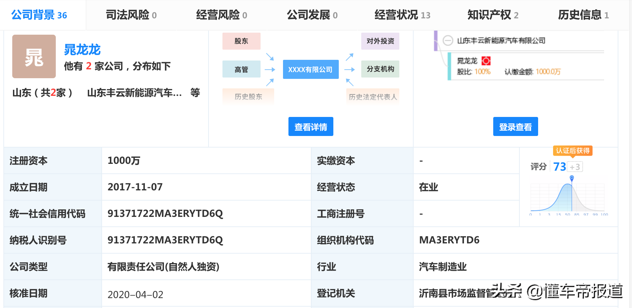Click the red icon beside 晁龙龙 shareholder
The height and width of the screenshot is (308, 632).
pos(486,61)
